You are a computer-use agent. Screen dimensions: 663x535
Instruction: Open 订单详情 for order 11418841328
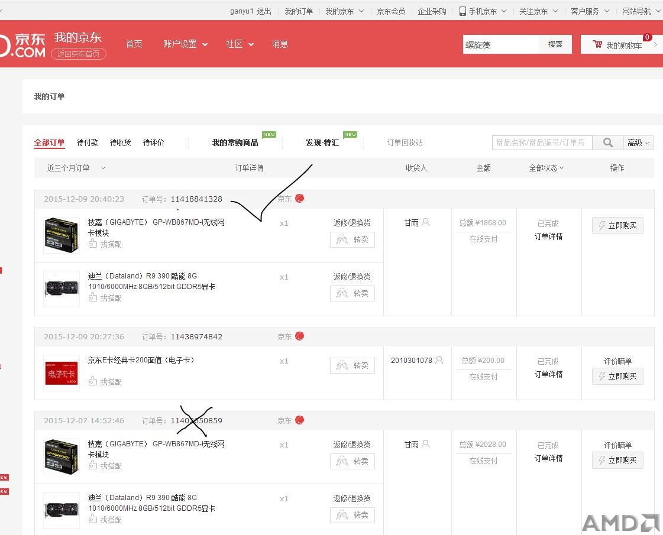click(548, 236)
